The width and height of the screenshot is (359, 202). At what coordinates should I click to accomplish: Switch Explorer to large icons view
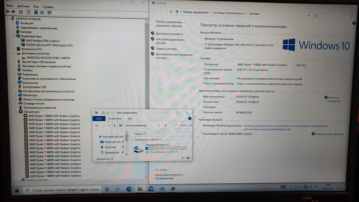point(188,158)
